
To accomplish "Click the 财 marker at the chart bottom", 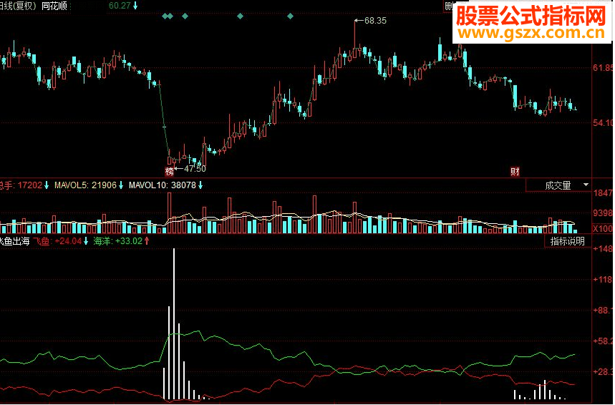I will pos(515,171).
